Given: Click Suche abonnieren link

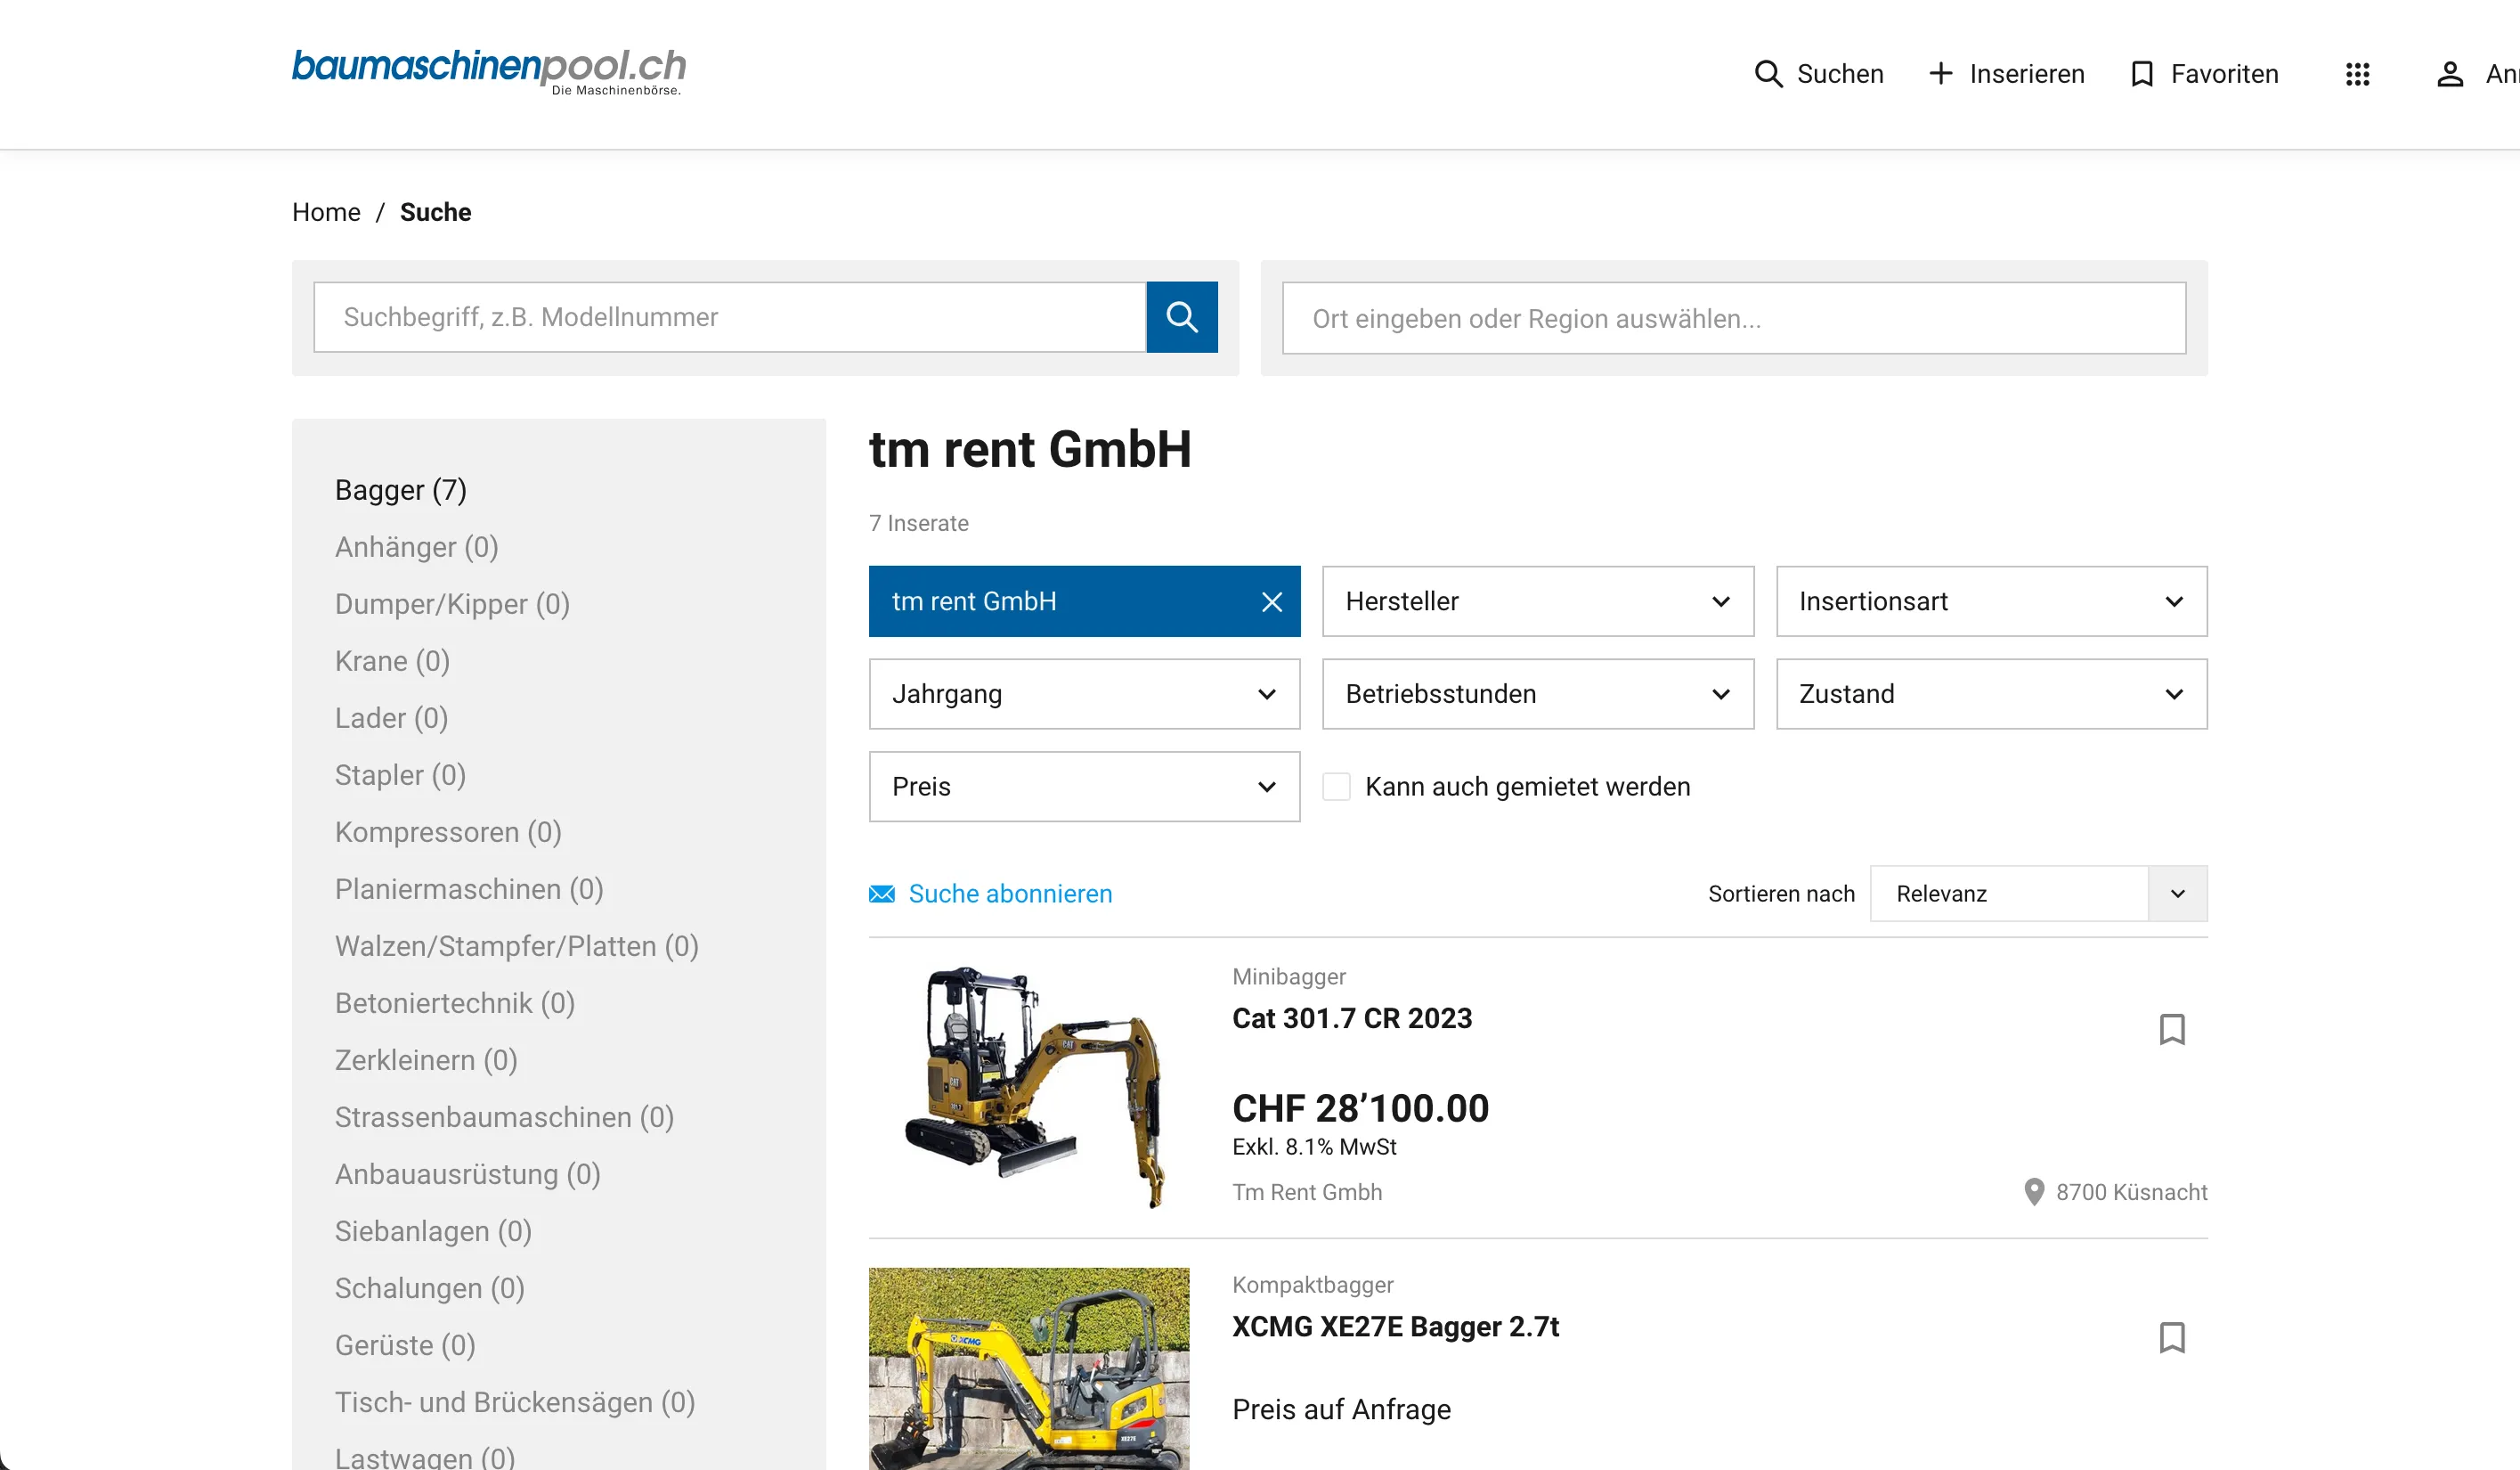Looking at the screenshot, I should point(1010,894).
